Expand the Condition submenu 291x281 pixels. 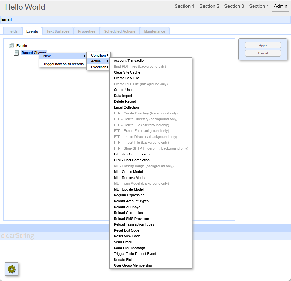[99, 55]
